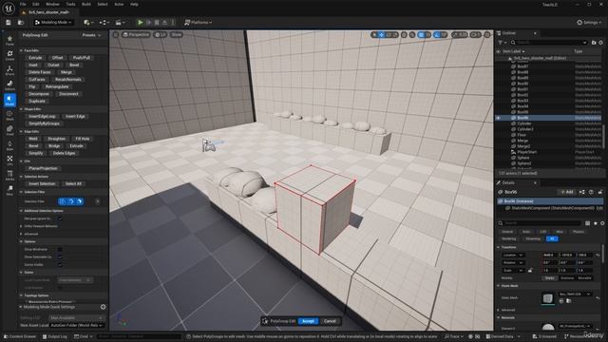Viewport: 608px width, 342px height.
Task: Select the highlighted Model category icon
Action: click(x=9, y=100)
